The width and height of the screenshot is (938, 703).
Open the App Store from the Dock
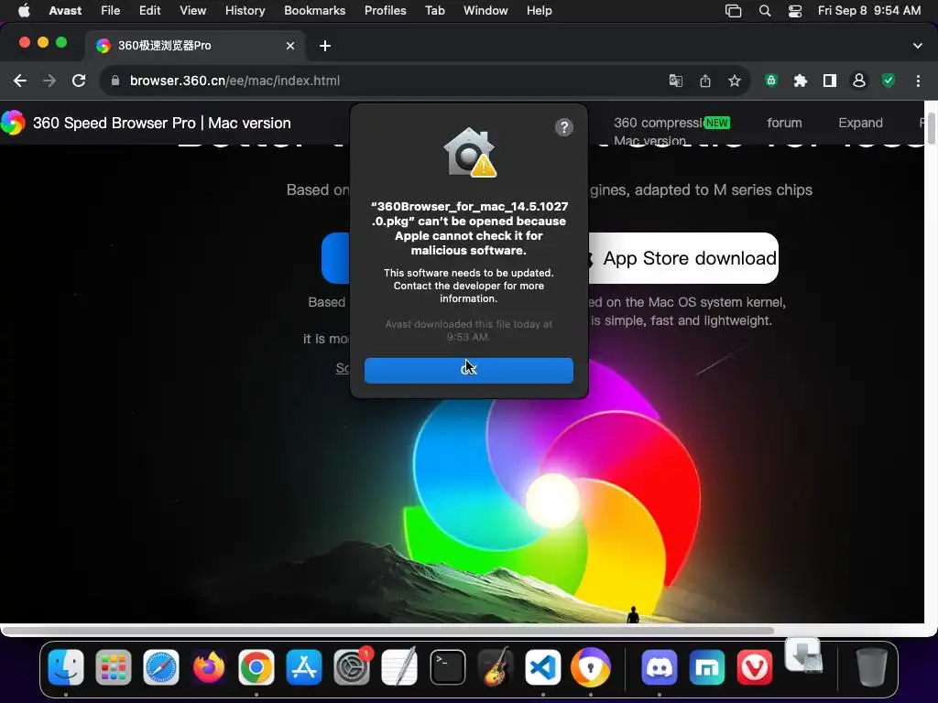[304, 667]
